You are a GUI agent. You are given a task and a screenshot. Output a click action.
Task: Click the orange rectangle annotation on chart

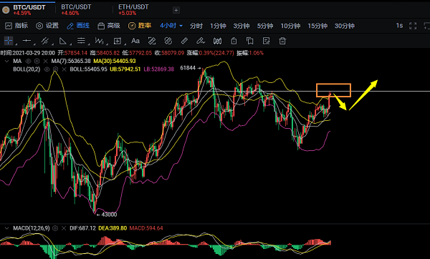pos(333,90)
